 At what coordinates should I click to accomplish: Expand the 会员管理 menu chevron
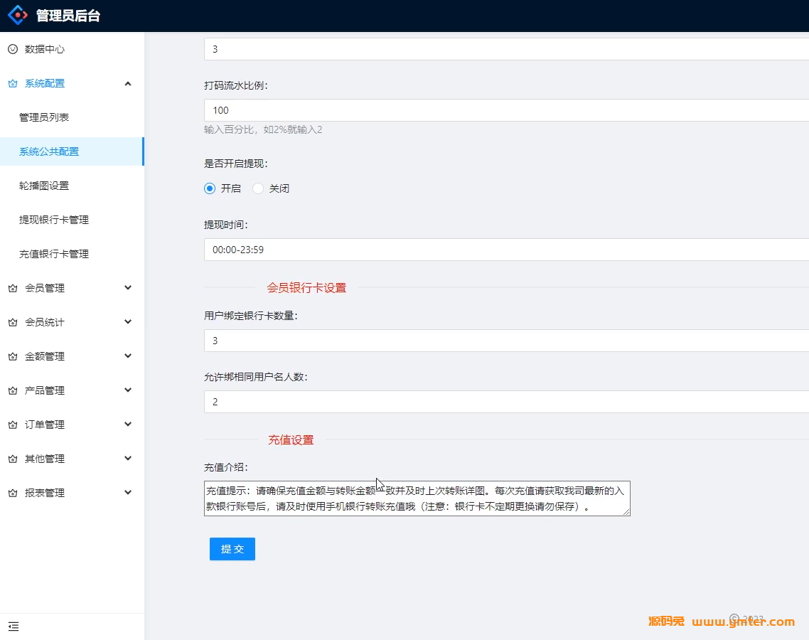coord(128,287)
